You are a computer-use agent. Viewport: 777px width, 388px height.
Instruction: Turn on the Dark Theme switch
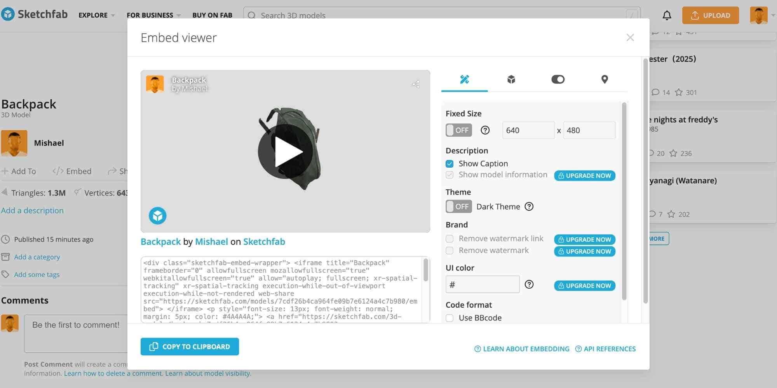(459, 206)
